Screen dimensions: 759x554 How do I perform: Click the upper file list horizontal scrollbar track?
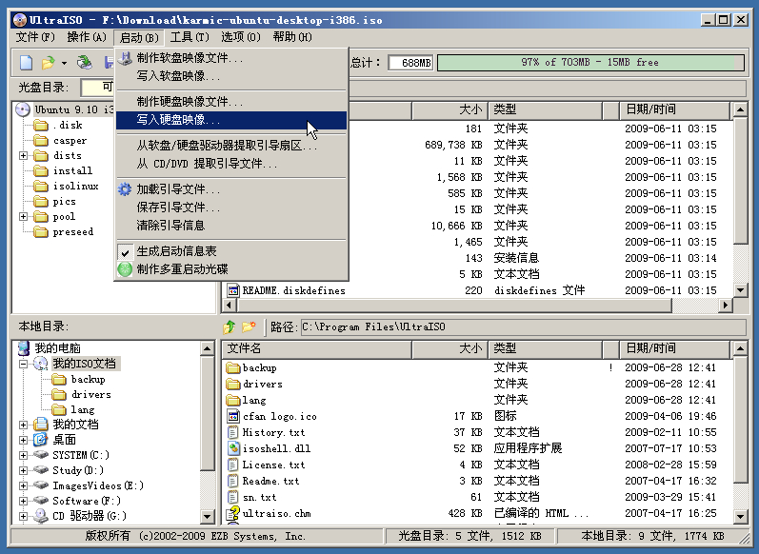point(695,306)
